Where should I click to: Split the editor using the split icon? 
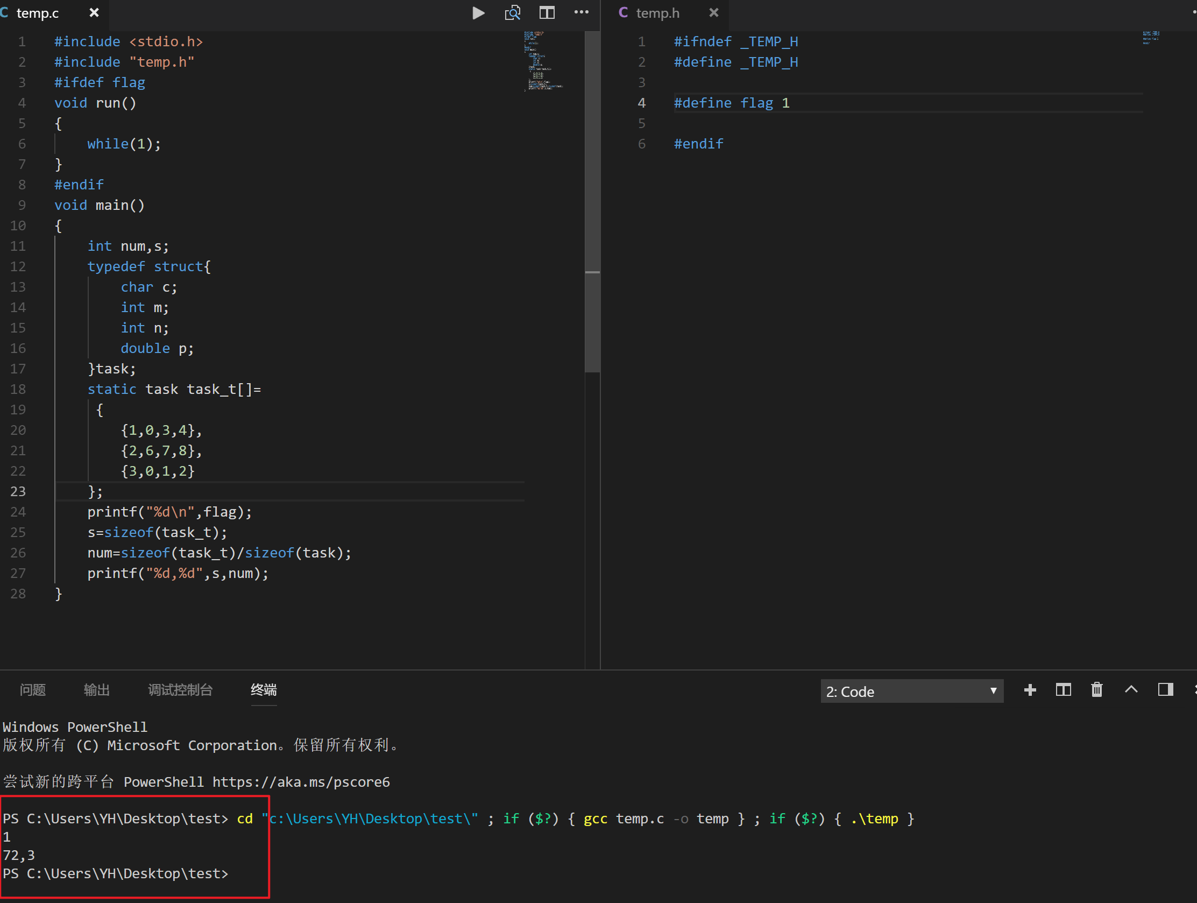pos(547,12)
